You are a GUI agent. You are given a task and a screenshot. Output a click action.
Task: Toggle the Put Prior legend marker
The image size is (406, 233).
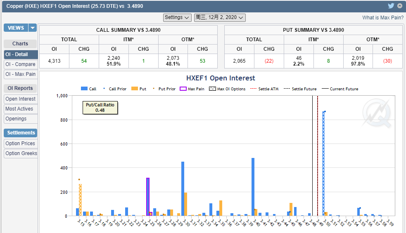154,88
